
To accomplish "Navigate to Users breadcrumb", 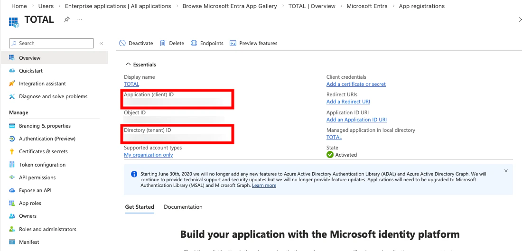I will pyautogui.click(x=46, y=6).
